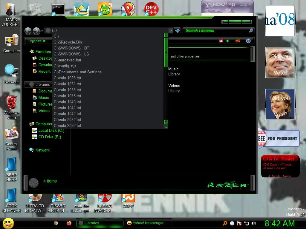Screen dimensions: 306x229
Task: Click the Explorer Back arrow button
Action: click(28, 31)
